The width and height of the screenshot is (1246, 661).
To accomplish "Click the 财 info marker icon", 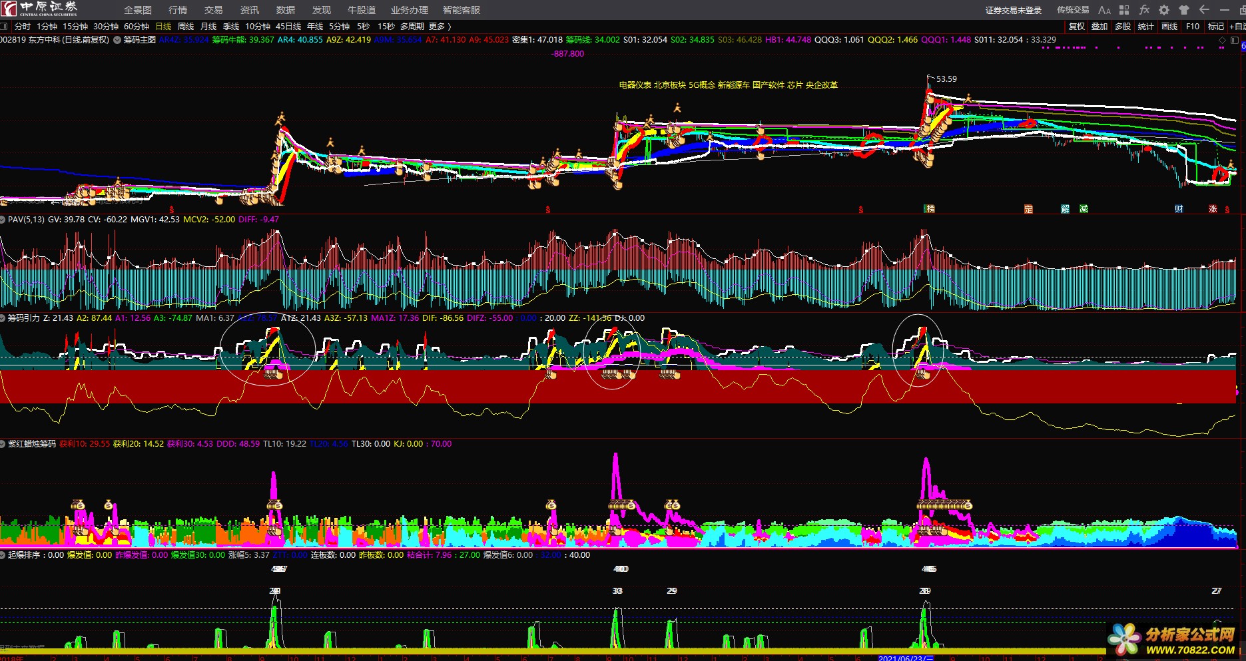I will tap(1179, 209).
